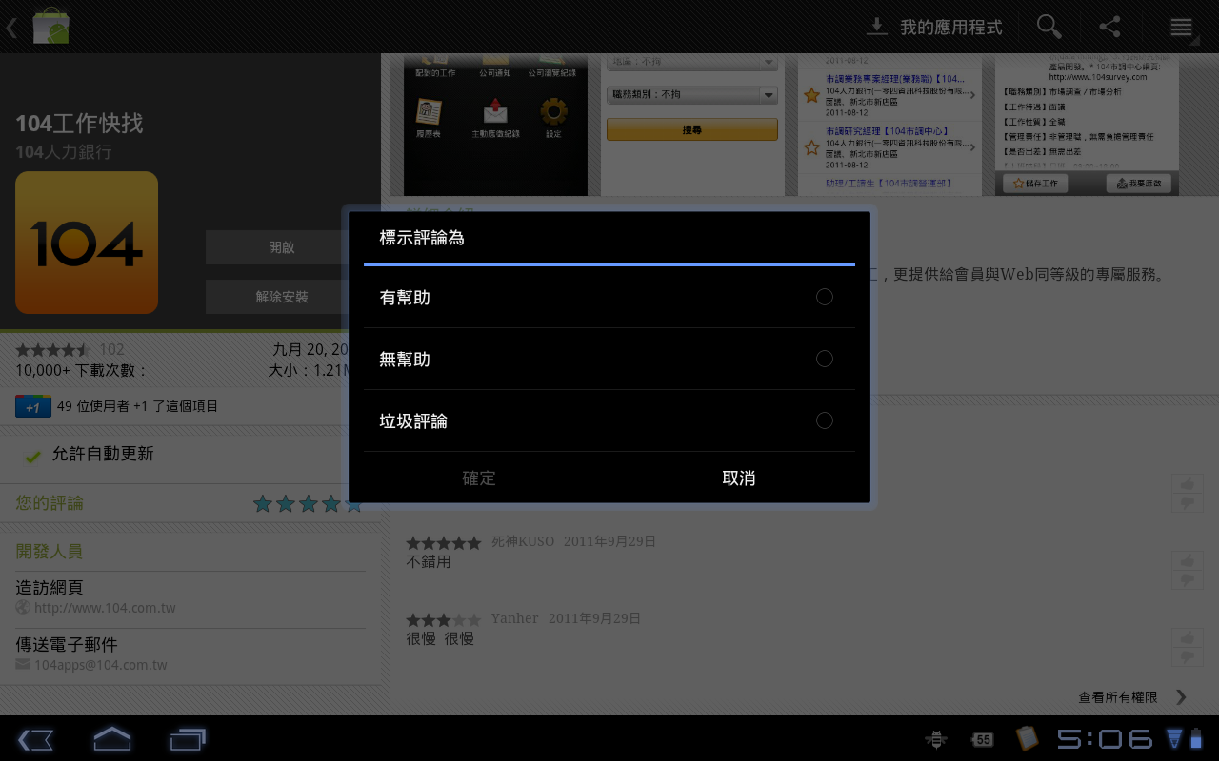Tap the 55 notification badge icon
Screen dimensions: 1219x761
983,739
